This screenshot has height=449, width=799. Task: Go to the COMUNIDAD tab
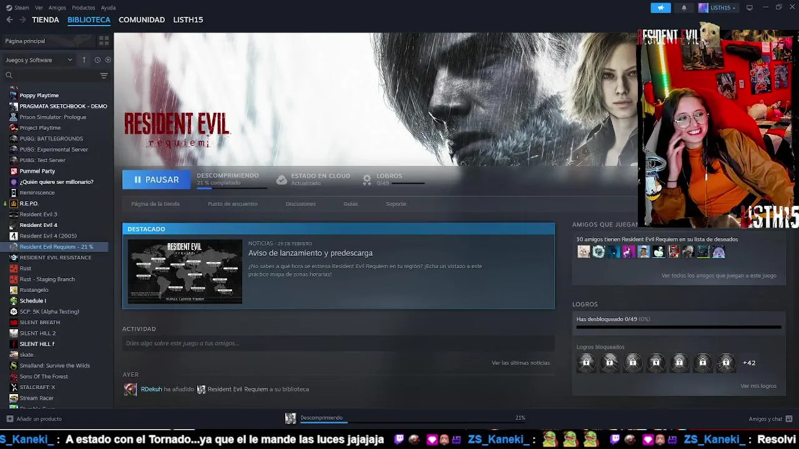pos(142,20)
